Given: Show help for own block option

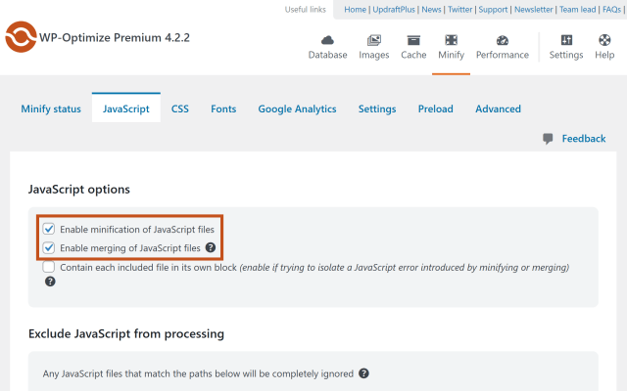Looking at the screenshot, I should [50, 282].
